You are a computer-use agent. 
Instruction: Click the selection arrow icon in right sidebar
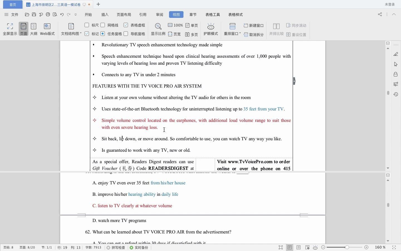[396, 64]
